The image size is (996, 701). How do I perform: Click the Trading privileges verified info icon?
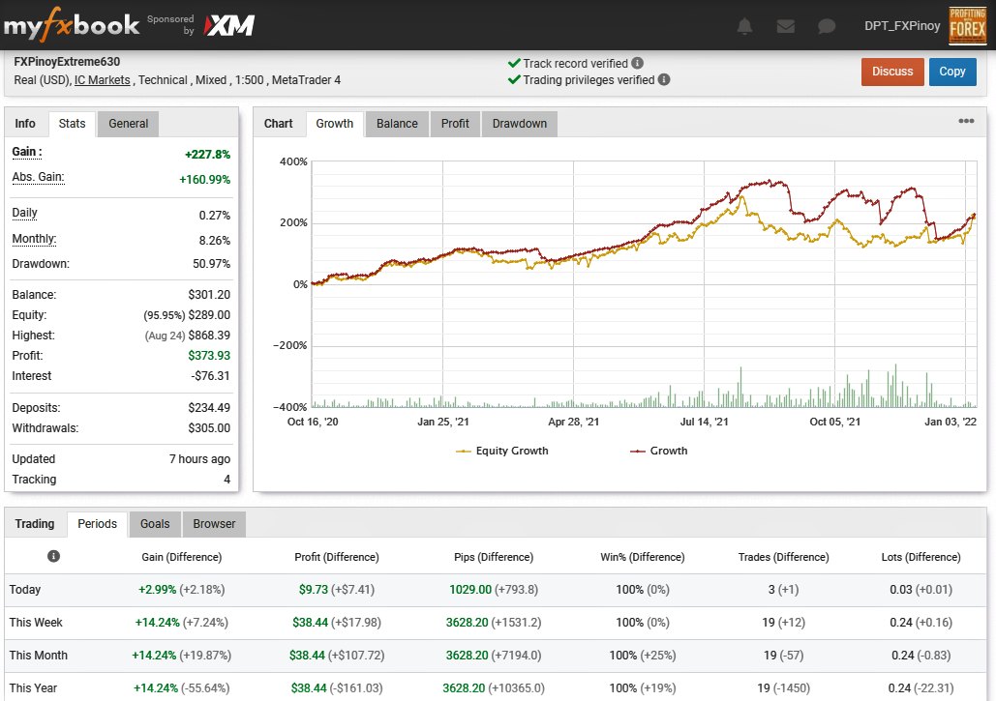tap(664, 79)
